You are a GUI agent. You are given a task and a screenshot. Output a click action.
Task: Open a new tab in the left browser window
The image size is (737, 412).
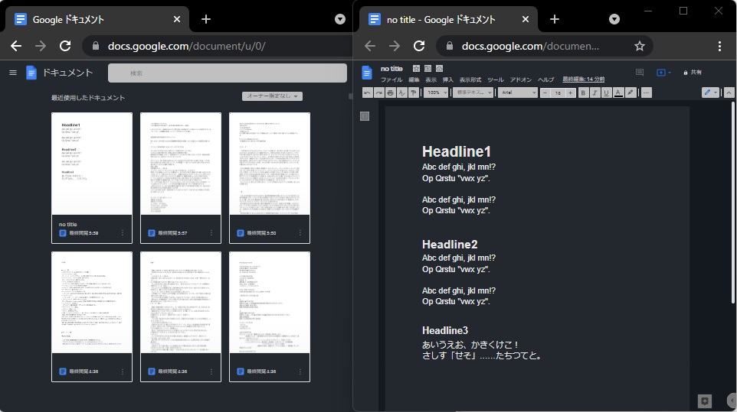coord(206,19)
